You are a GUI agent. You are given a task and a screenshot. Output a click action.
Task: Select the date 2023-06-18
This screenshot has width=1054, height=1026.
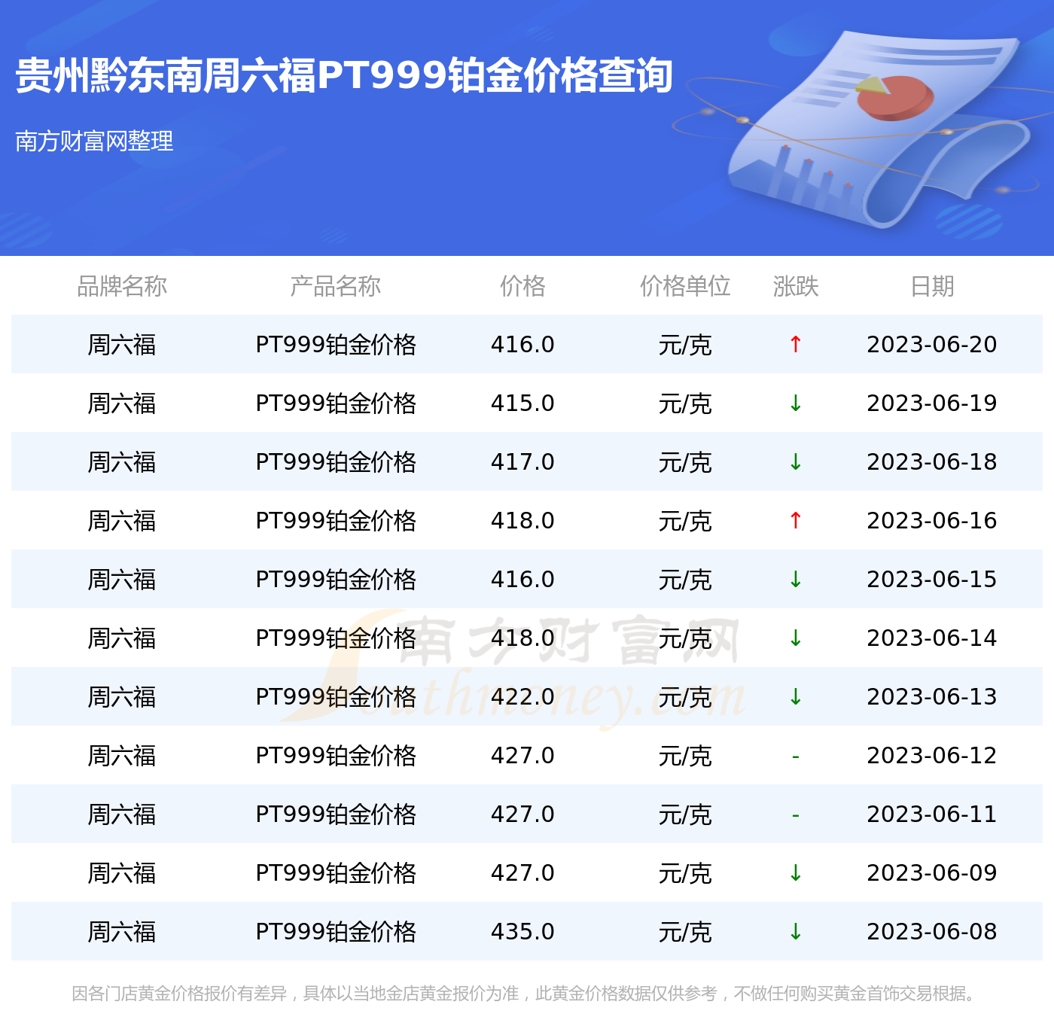coord(932,461)
